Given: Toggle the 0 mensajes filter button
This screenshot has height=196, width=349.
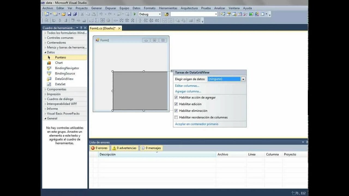Looking at the screenshot, I should [151, 148].
